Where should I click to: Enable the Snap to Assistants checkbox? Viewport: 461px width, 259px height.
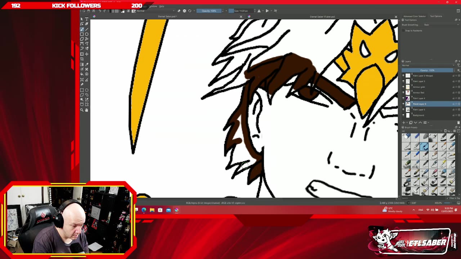click(x=403, y=31)
